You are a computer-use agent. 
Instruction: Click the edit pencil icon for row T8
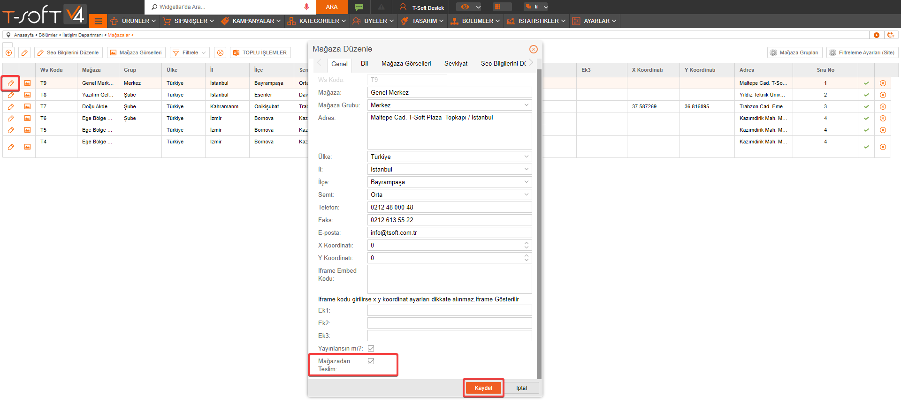(11, 95)
